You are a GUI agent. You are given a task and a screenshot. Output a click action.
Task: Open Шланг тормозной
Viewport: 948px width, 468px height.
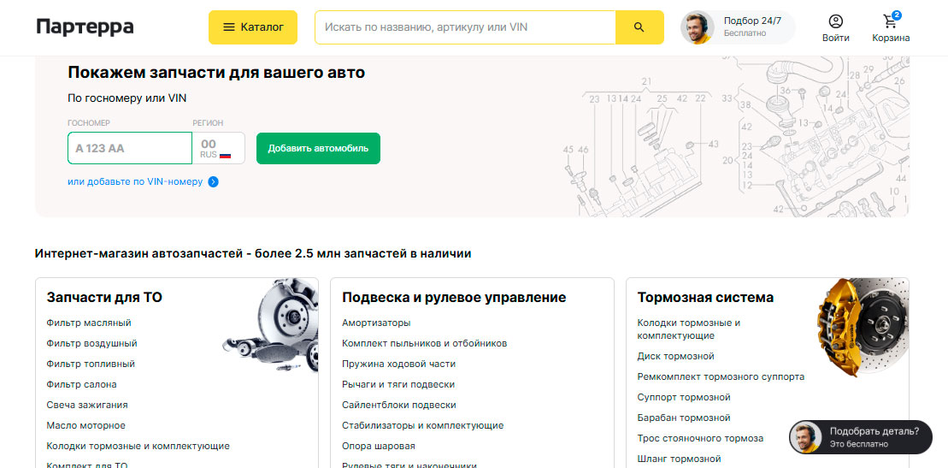(x=679, y=459)
